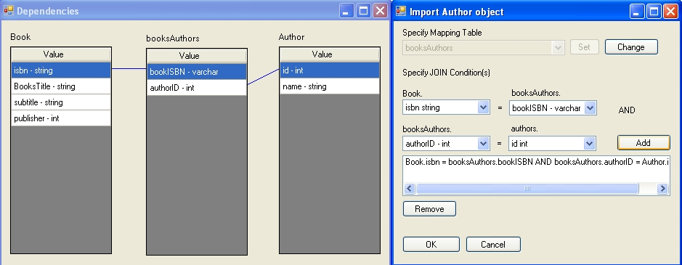Click the Specify Mapping Table label
This screenshot has width=682, height=265.
[x=442, y=33]
